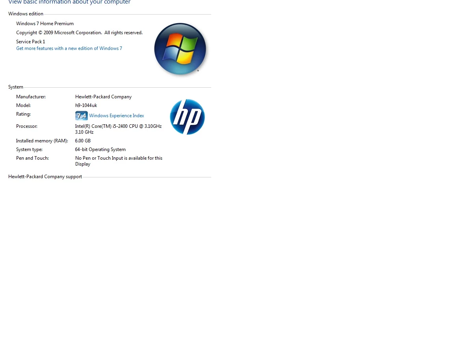
Task: Select the 'No Pen or Touch Input' value
Action: coord(119,161)
